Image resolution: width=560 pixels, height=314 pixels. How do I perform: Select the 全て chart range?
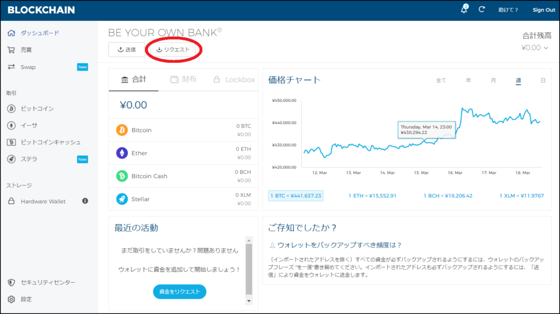point(441,80)
